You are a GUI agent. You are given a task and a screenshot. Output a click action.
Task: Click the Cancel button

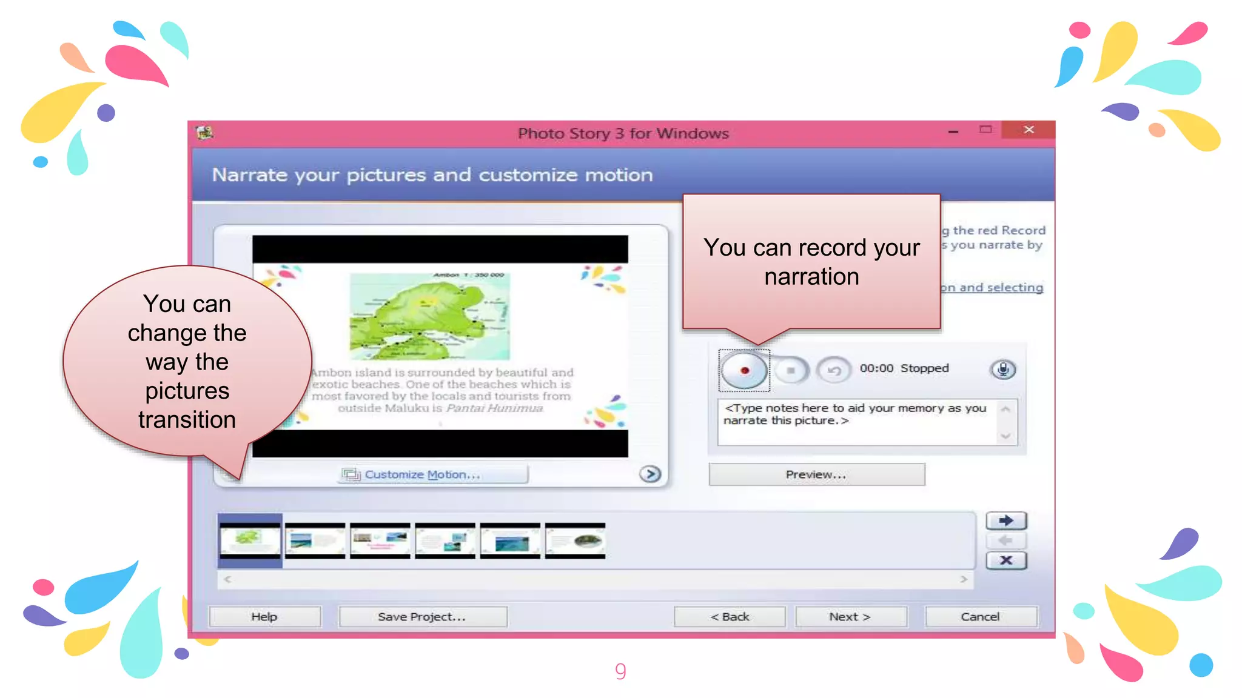click(981, 617)
